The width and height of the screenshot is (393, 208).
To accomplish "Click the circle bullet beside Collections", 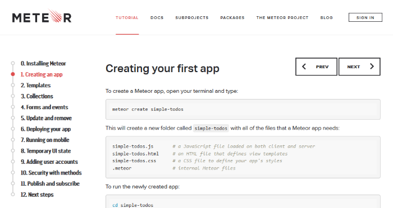I will coord(13,96).
